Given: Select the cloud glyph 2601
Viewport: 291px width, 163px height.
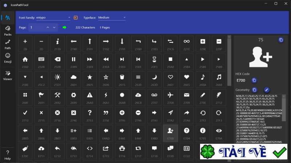Looking at the screenshot, I should click(73, 79).
